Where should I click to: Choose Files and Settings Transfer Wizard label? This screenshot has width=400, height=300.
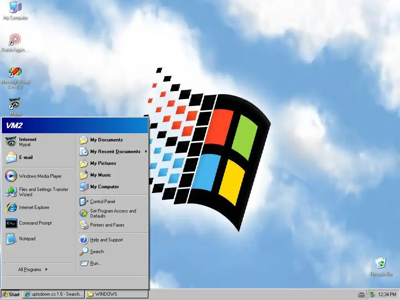[x=44, y=192]
